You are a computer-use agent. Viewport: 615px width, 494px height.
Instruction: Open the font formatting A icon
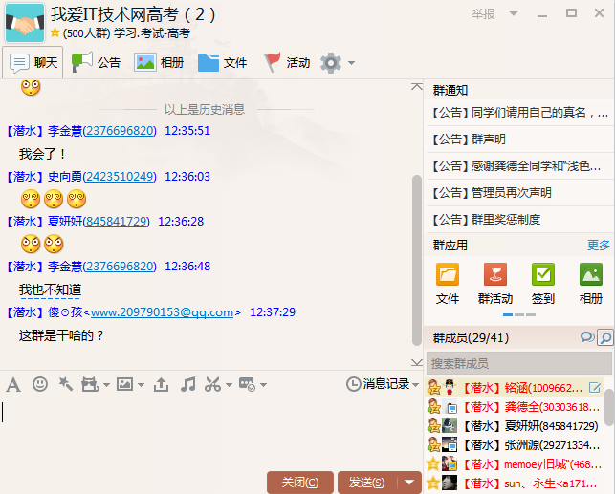13,385
